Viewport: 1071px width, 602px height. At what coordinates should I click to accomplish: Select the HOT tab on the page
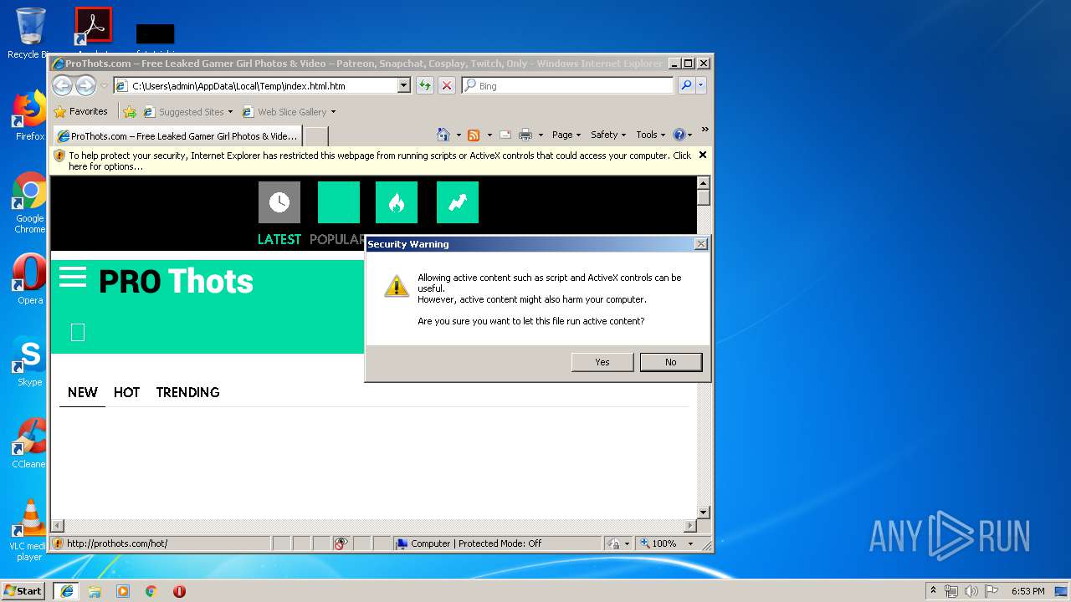(126, 392)
